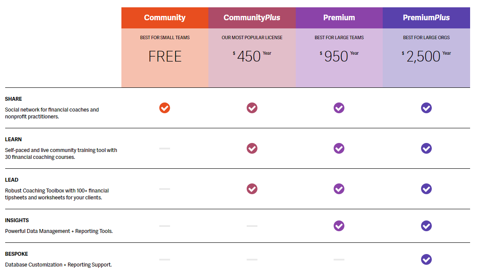The image size is (477, 279).
Task: Select the CommunityPlus plan header
Action: point(252,18)
